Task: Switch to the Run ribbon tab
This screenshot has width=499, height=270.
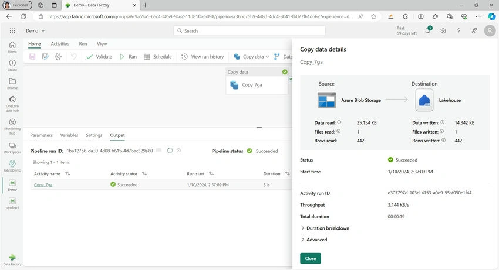Action: coord(83,44)
